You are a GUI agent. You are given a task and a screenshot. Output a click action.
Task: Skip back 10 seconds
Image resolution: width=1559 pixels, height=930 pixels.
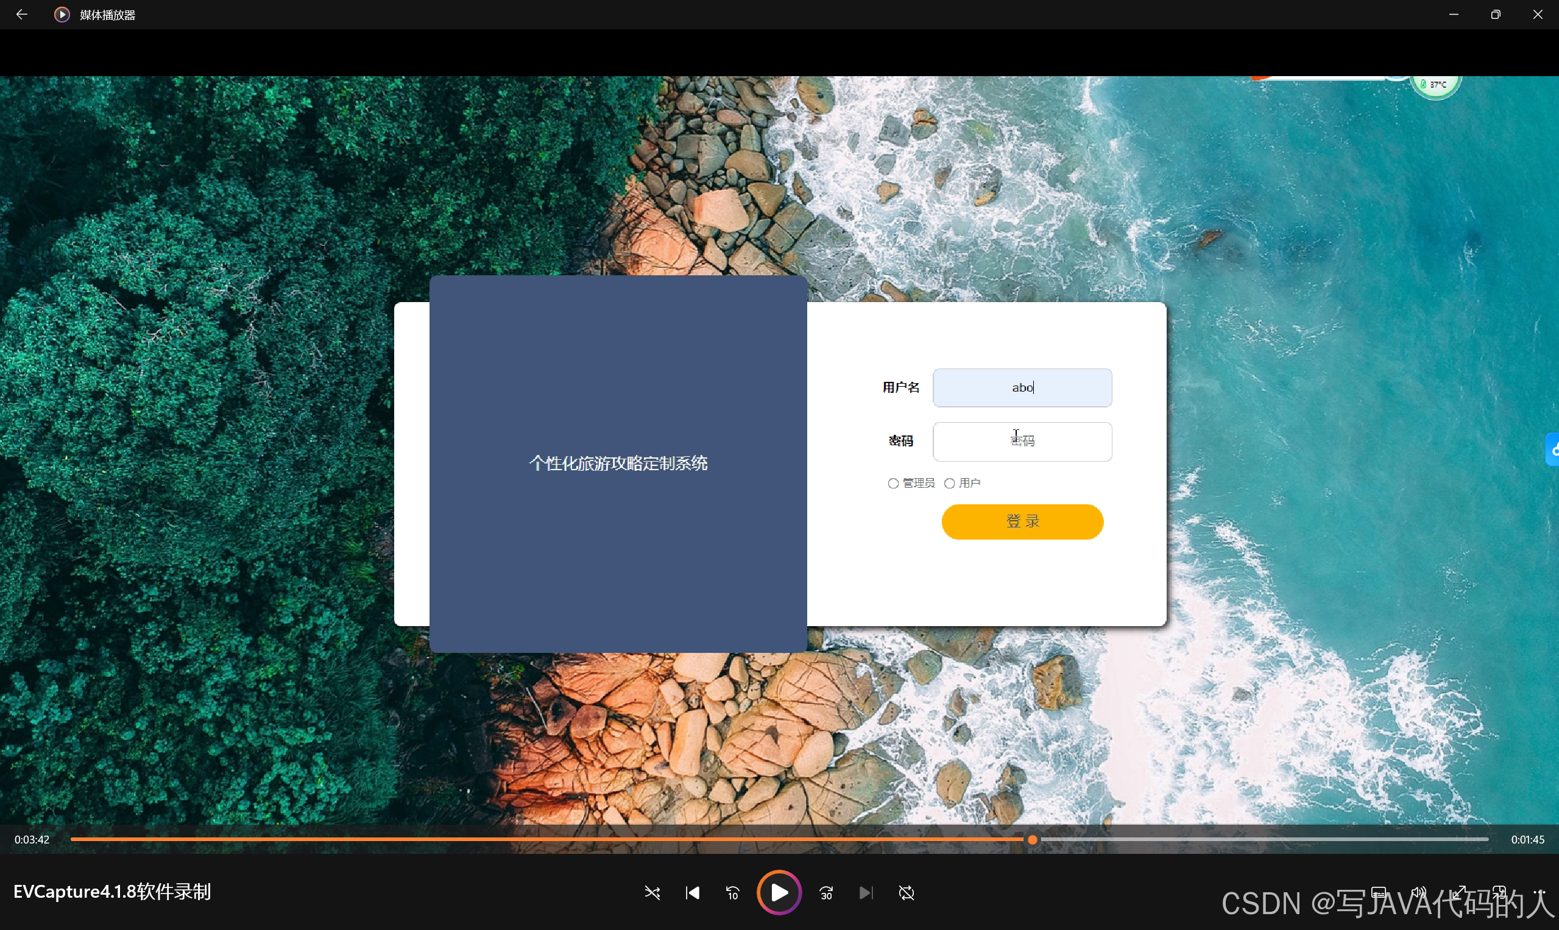732,892
